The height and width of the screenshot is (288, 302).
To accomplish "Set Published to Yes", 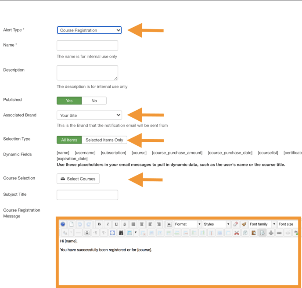I will tap(69, 101).
